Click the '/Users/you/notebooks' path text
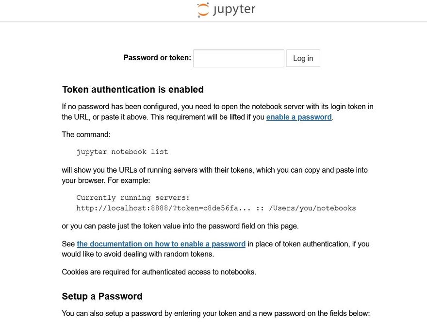This screenshot has width=427, height=322. (312, 208)
